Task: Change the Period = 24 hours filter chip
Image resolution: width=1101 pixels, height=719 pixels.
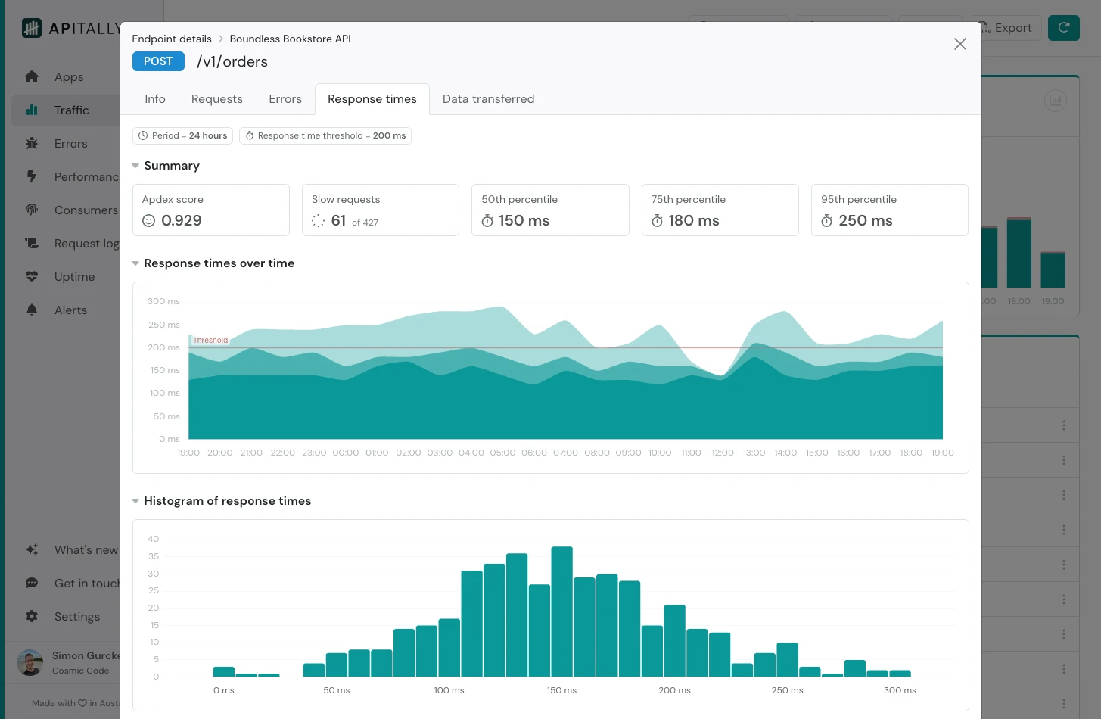Action: point(182,135)
